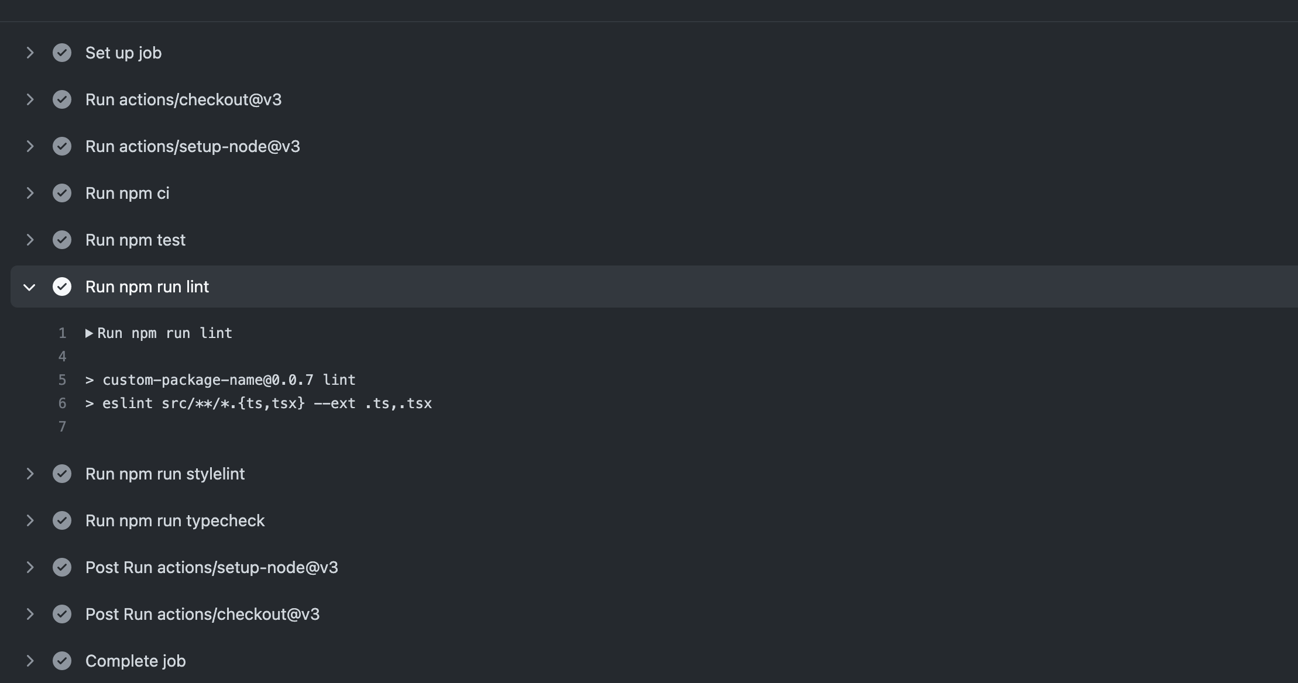Click the status check icon for Run npm ci
1298x683 pixels.
[62, 193]
